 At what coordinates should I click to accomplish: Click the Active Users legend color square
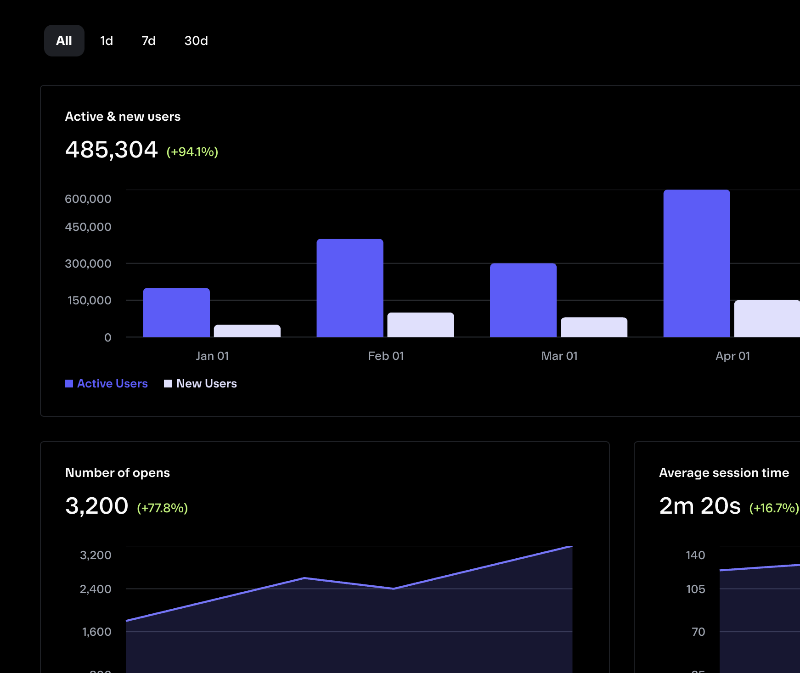coord(69,383)
